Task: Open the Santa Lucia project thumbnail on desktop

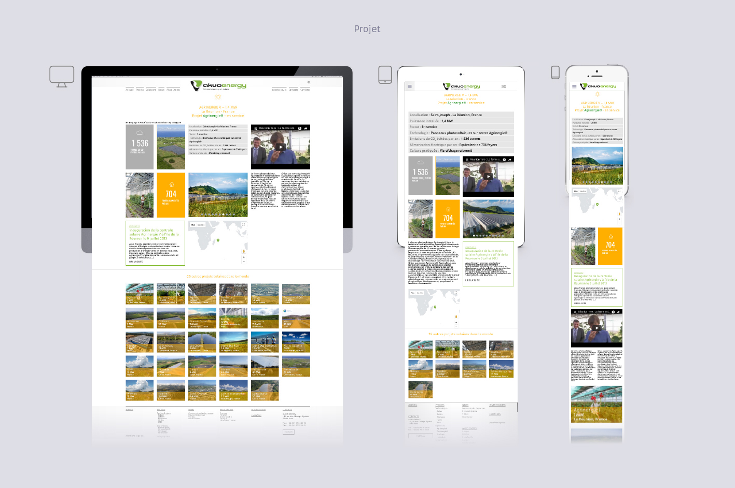Action: point(265,390)
